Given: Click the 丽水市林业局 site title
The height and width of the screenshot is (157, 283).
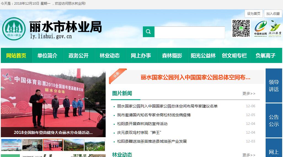Looking at the screenshot, I should (66, 27).
